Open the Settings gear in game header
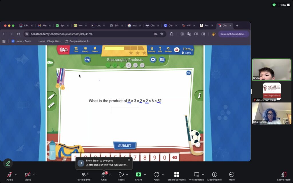This screenshot has height=183, width=293. 168,49
